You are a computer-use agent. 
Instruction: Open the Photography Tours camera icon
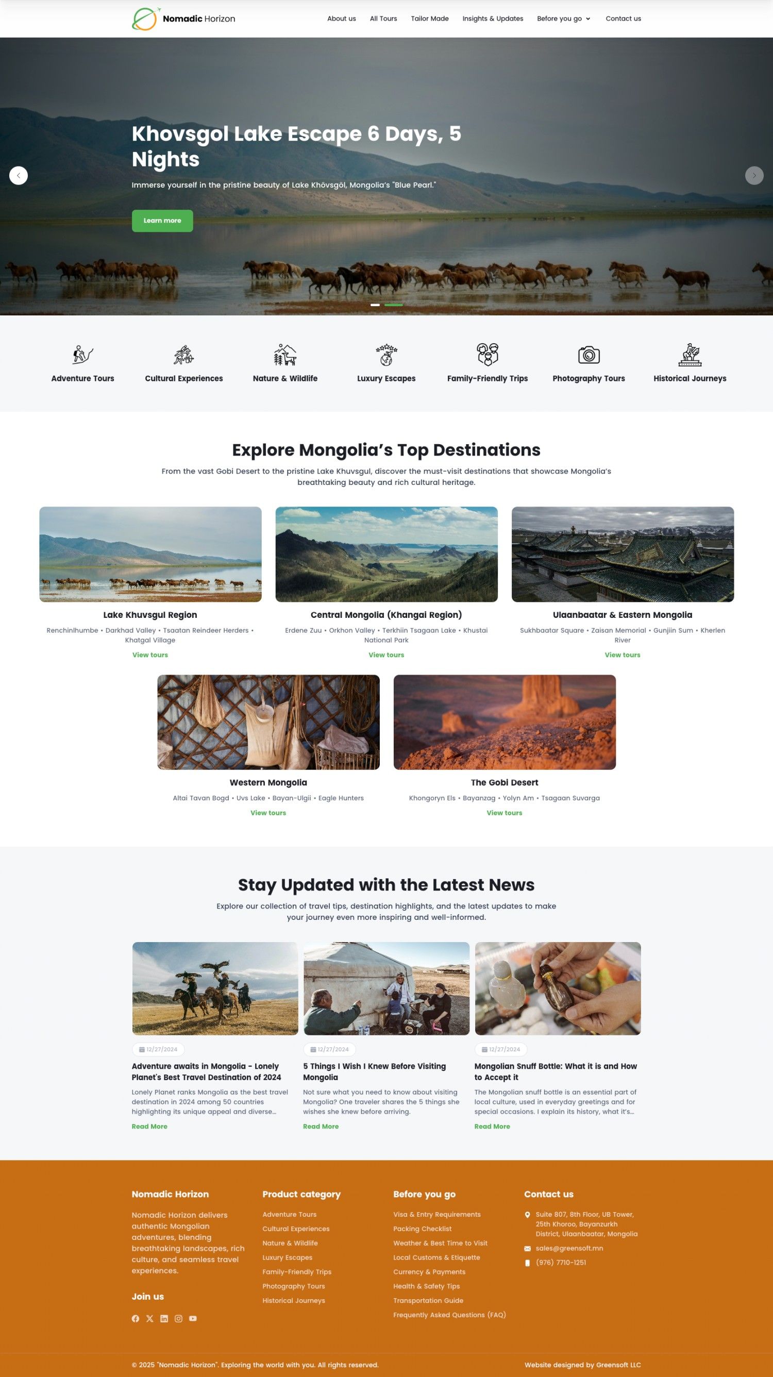[589, 355]
